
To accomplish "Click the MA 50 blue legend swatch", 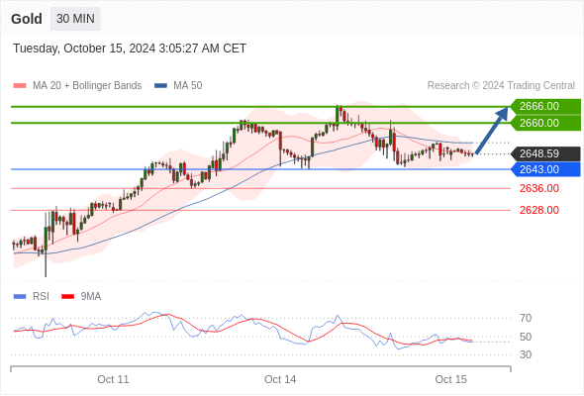I will coord(160,86).
